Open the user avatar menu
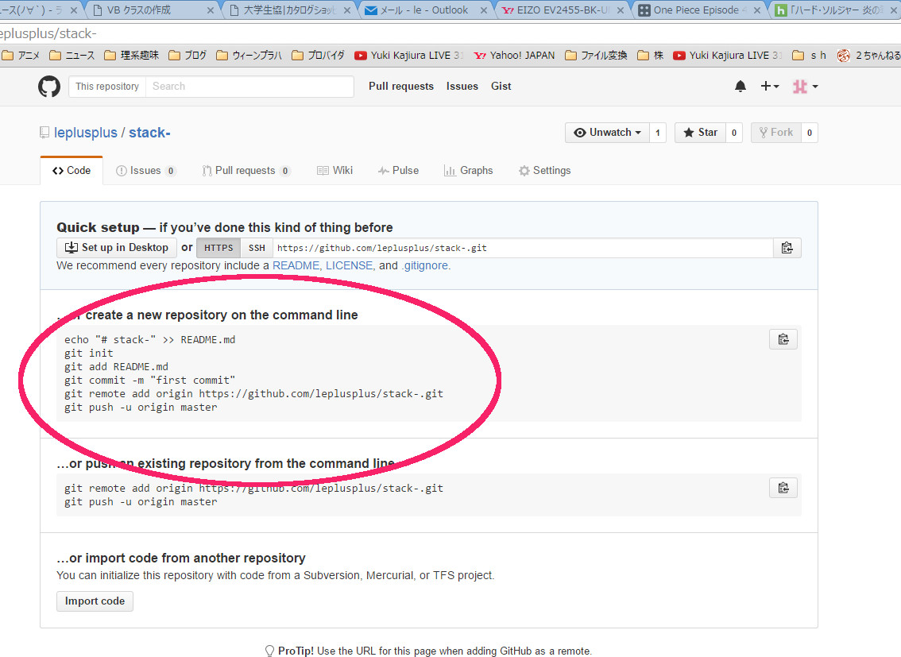 click(805, 86)
